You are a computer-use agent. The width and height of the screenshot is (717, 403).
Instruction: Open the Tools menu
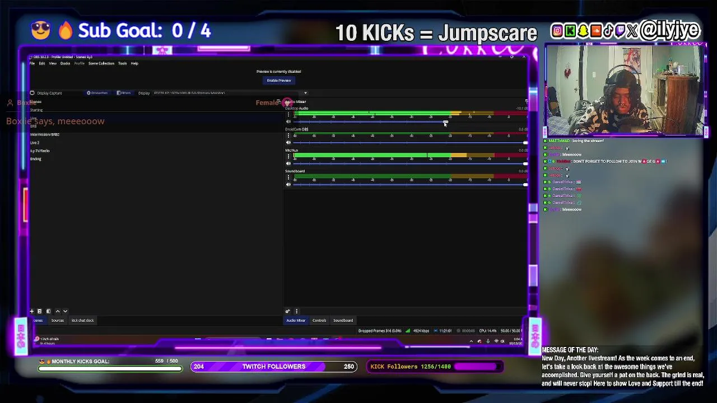(122, 63)
